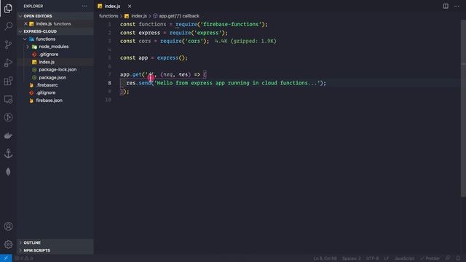
Task: Open .gitignore inside functions folder
Action: click(x=48, y=55)
